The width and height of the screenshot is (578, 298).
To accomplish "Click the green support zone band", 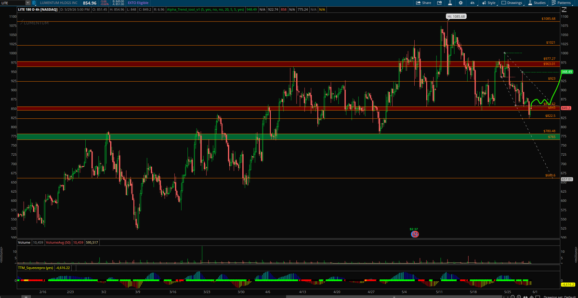I will [288, 137].
